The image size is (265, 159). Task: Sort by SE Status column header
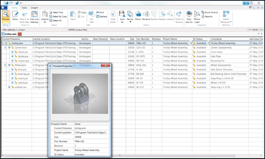[201, 39]
